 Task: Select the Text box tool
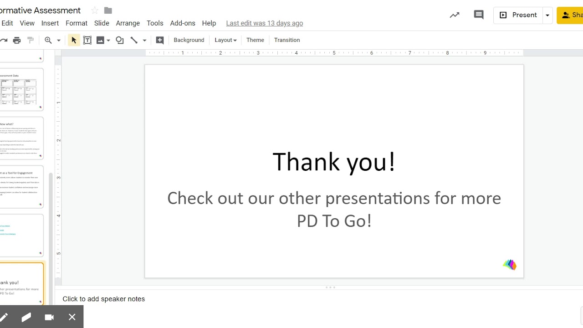[87, 40]
